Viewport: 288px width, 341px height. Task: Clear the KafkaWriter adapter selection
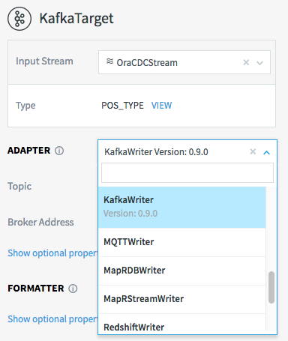point(253,151)
